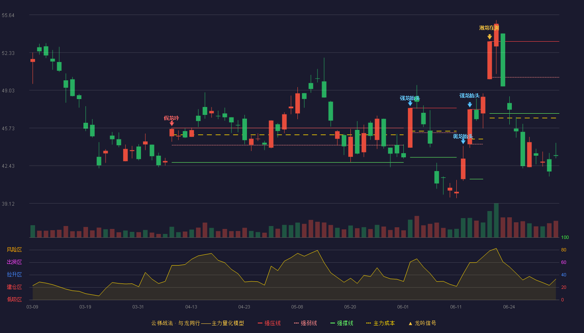Screen dimensions: 584x333
Task: Click the 假龙吟 marker label
Action: coord(171,118)
